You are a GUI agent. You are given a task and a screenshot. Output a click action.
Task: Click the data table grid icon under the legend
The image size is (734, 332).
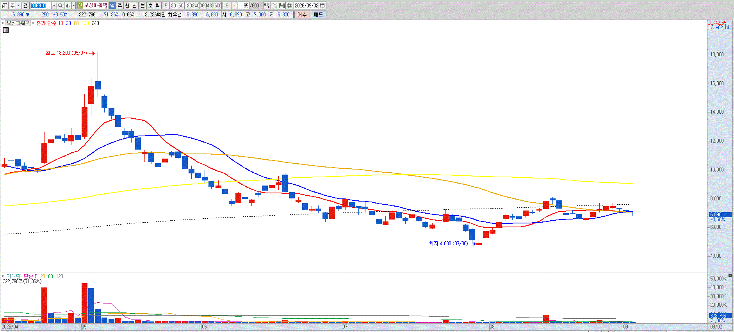6,30
